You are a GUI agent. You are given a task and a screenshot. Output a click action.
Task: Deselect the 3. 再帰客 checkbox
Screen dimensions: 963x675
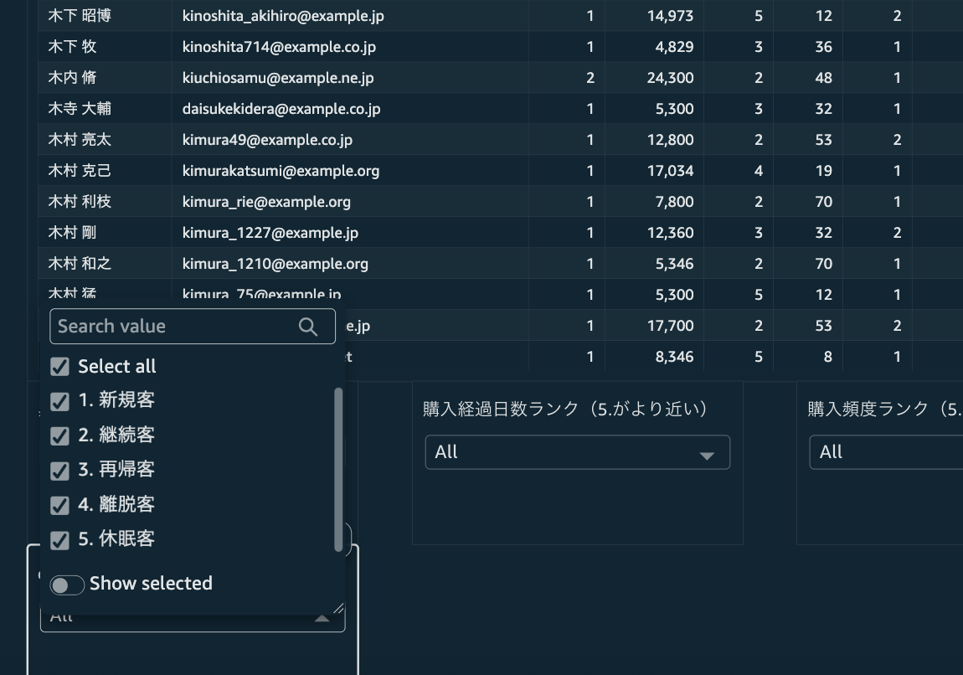[x=59, y=471]
